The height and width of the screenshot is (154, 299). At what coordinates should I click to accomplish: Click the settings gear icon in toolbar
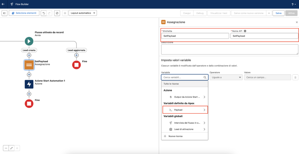point(65,13)
